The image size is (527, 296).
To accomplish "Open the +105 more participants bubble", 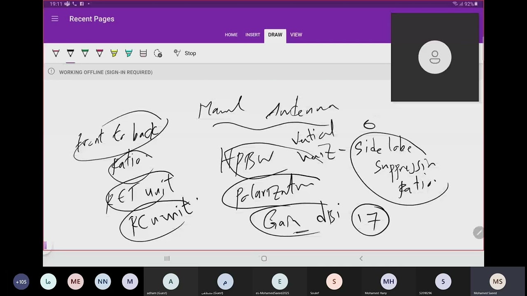I will point(21,282).
